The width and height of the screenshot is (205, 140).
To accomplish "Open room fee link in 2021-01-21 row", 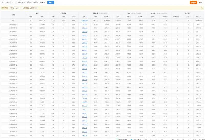I will coord(85,98).
